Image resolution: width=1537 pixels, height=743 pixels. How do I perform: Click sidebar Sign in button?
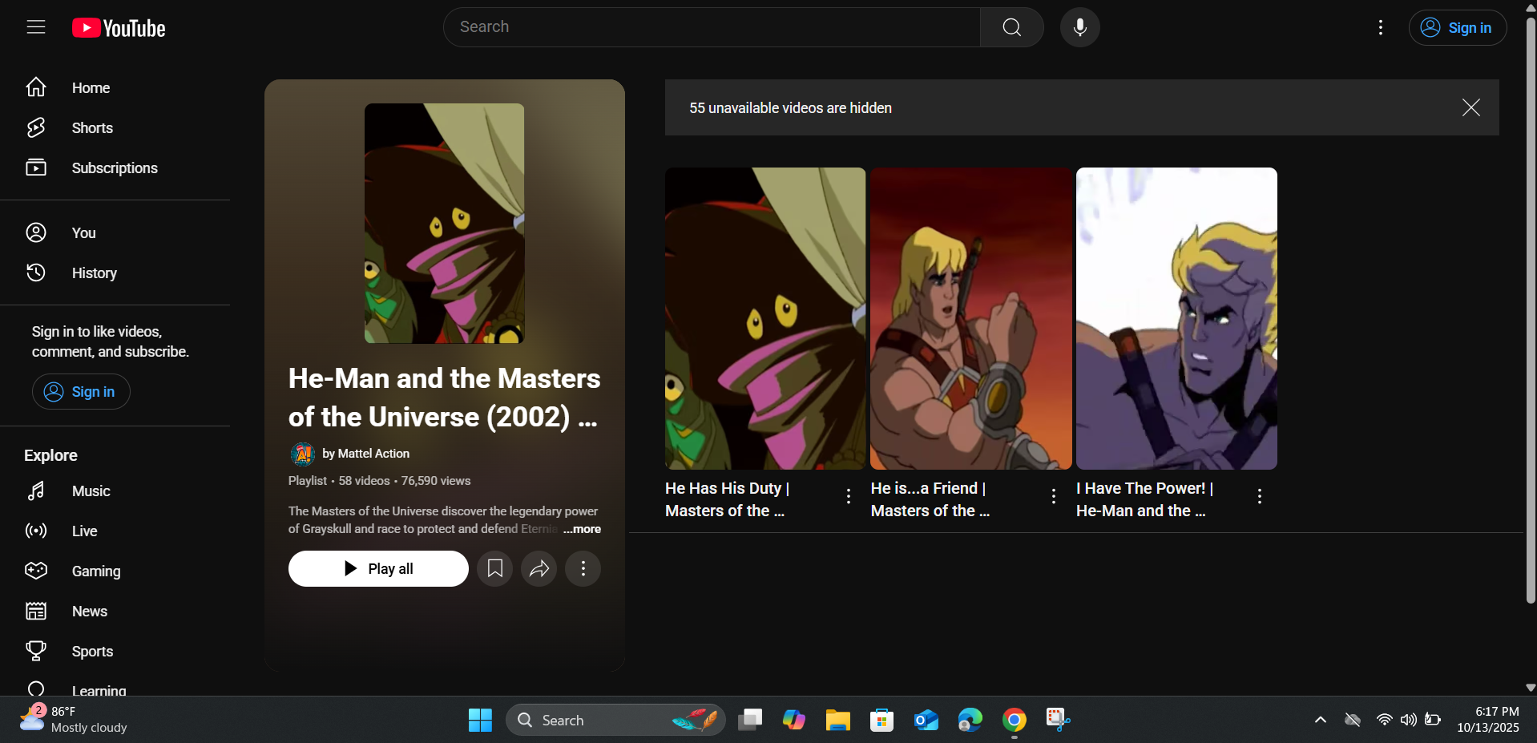pos(81,392)
